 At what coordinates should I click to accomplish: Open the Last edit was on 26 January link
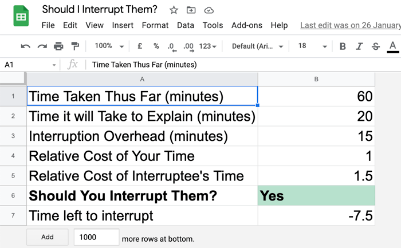tap(351, 25)
